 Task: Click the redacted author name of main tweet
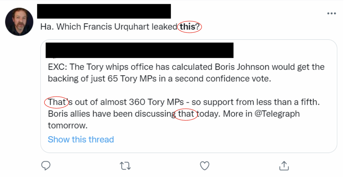[104, 11]
